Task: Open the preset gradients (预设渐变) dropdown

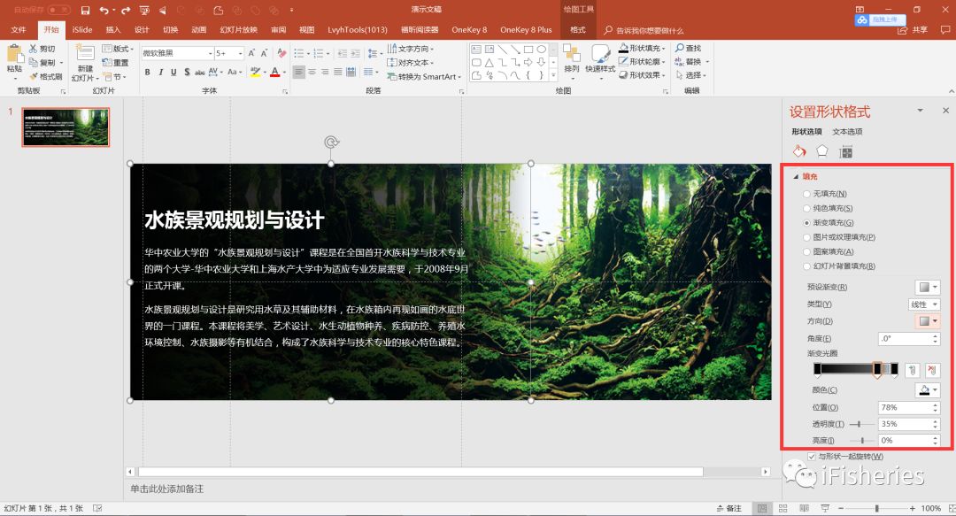Action: pos(927,288)
